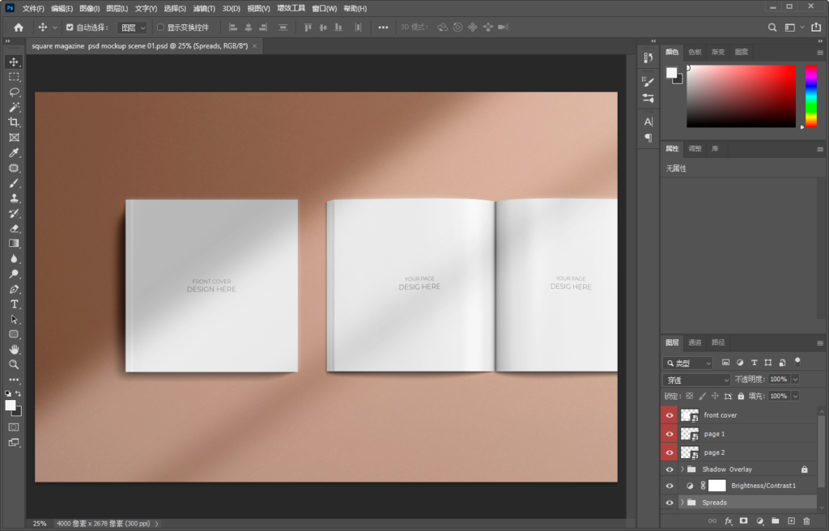
Task: Select the Magic Wand tool
Action: (x=14, y=108)
